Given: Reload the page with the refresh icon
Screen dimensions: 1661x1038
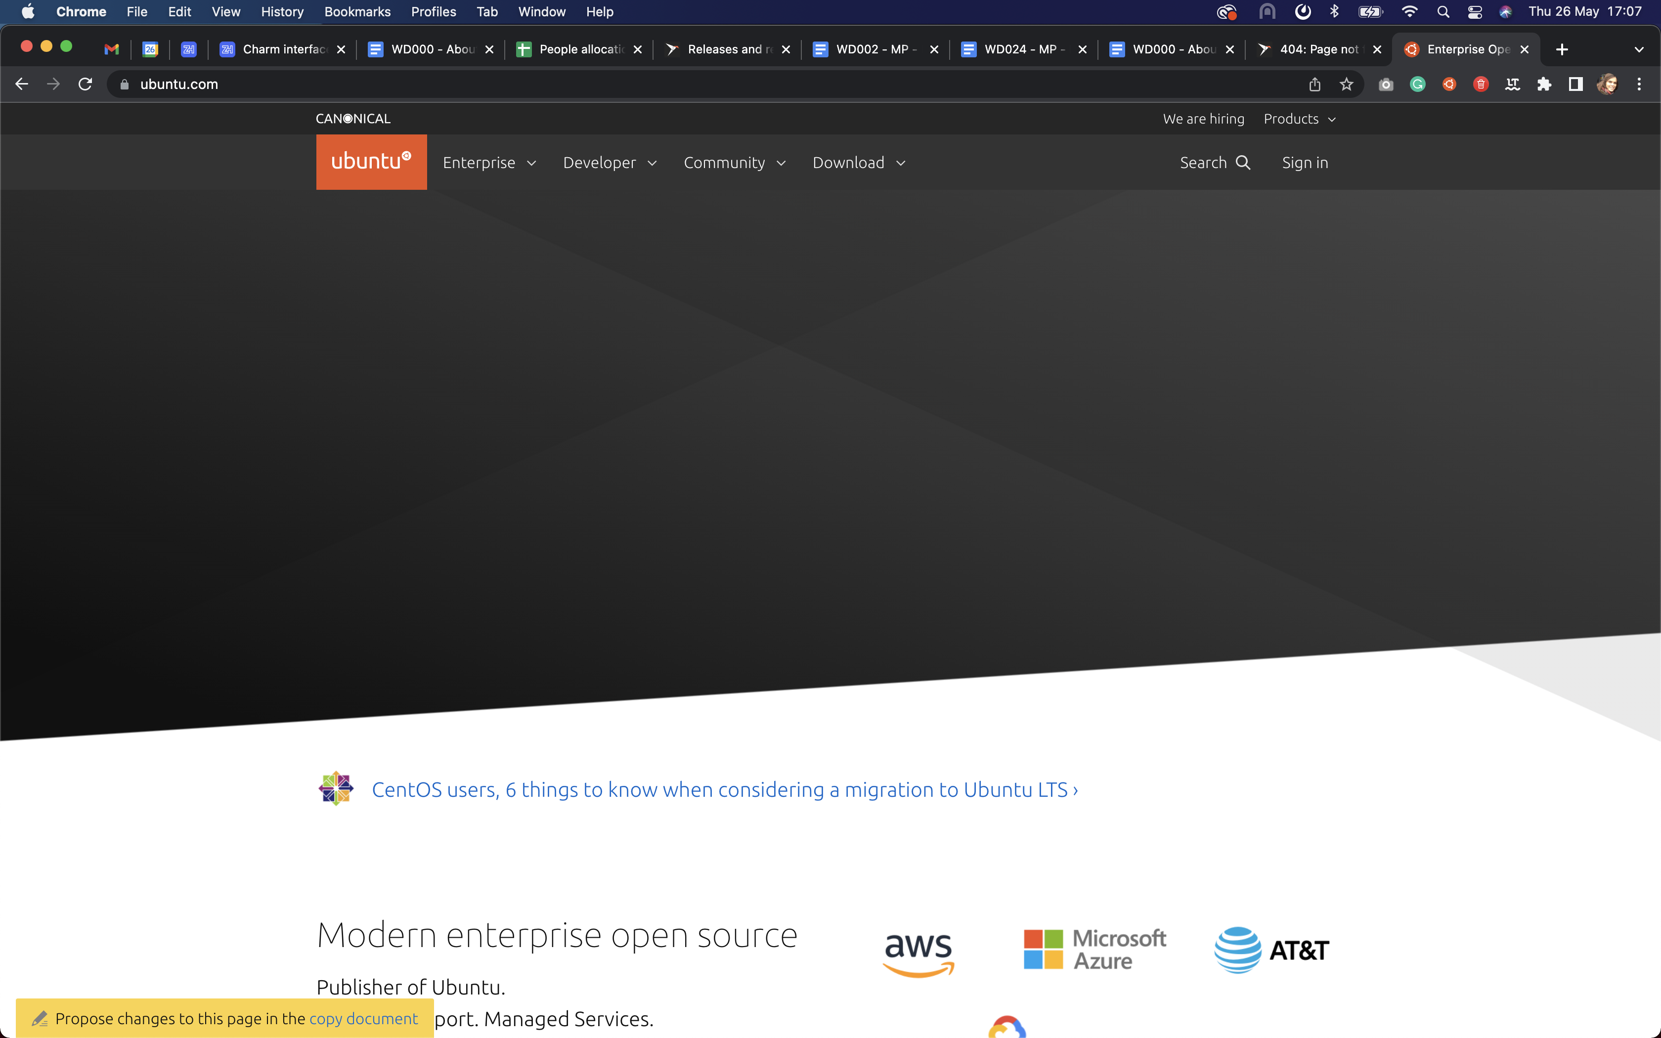Looking at the screenshot, I should coord(85,84).
